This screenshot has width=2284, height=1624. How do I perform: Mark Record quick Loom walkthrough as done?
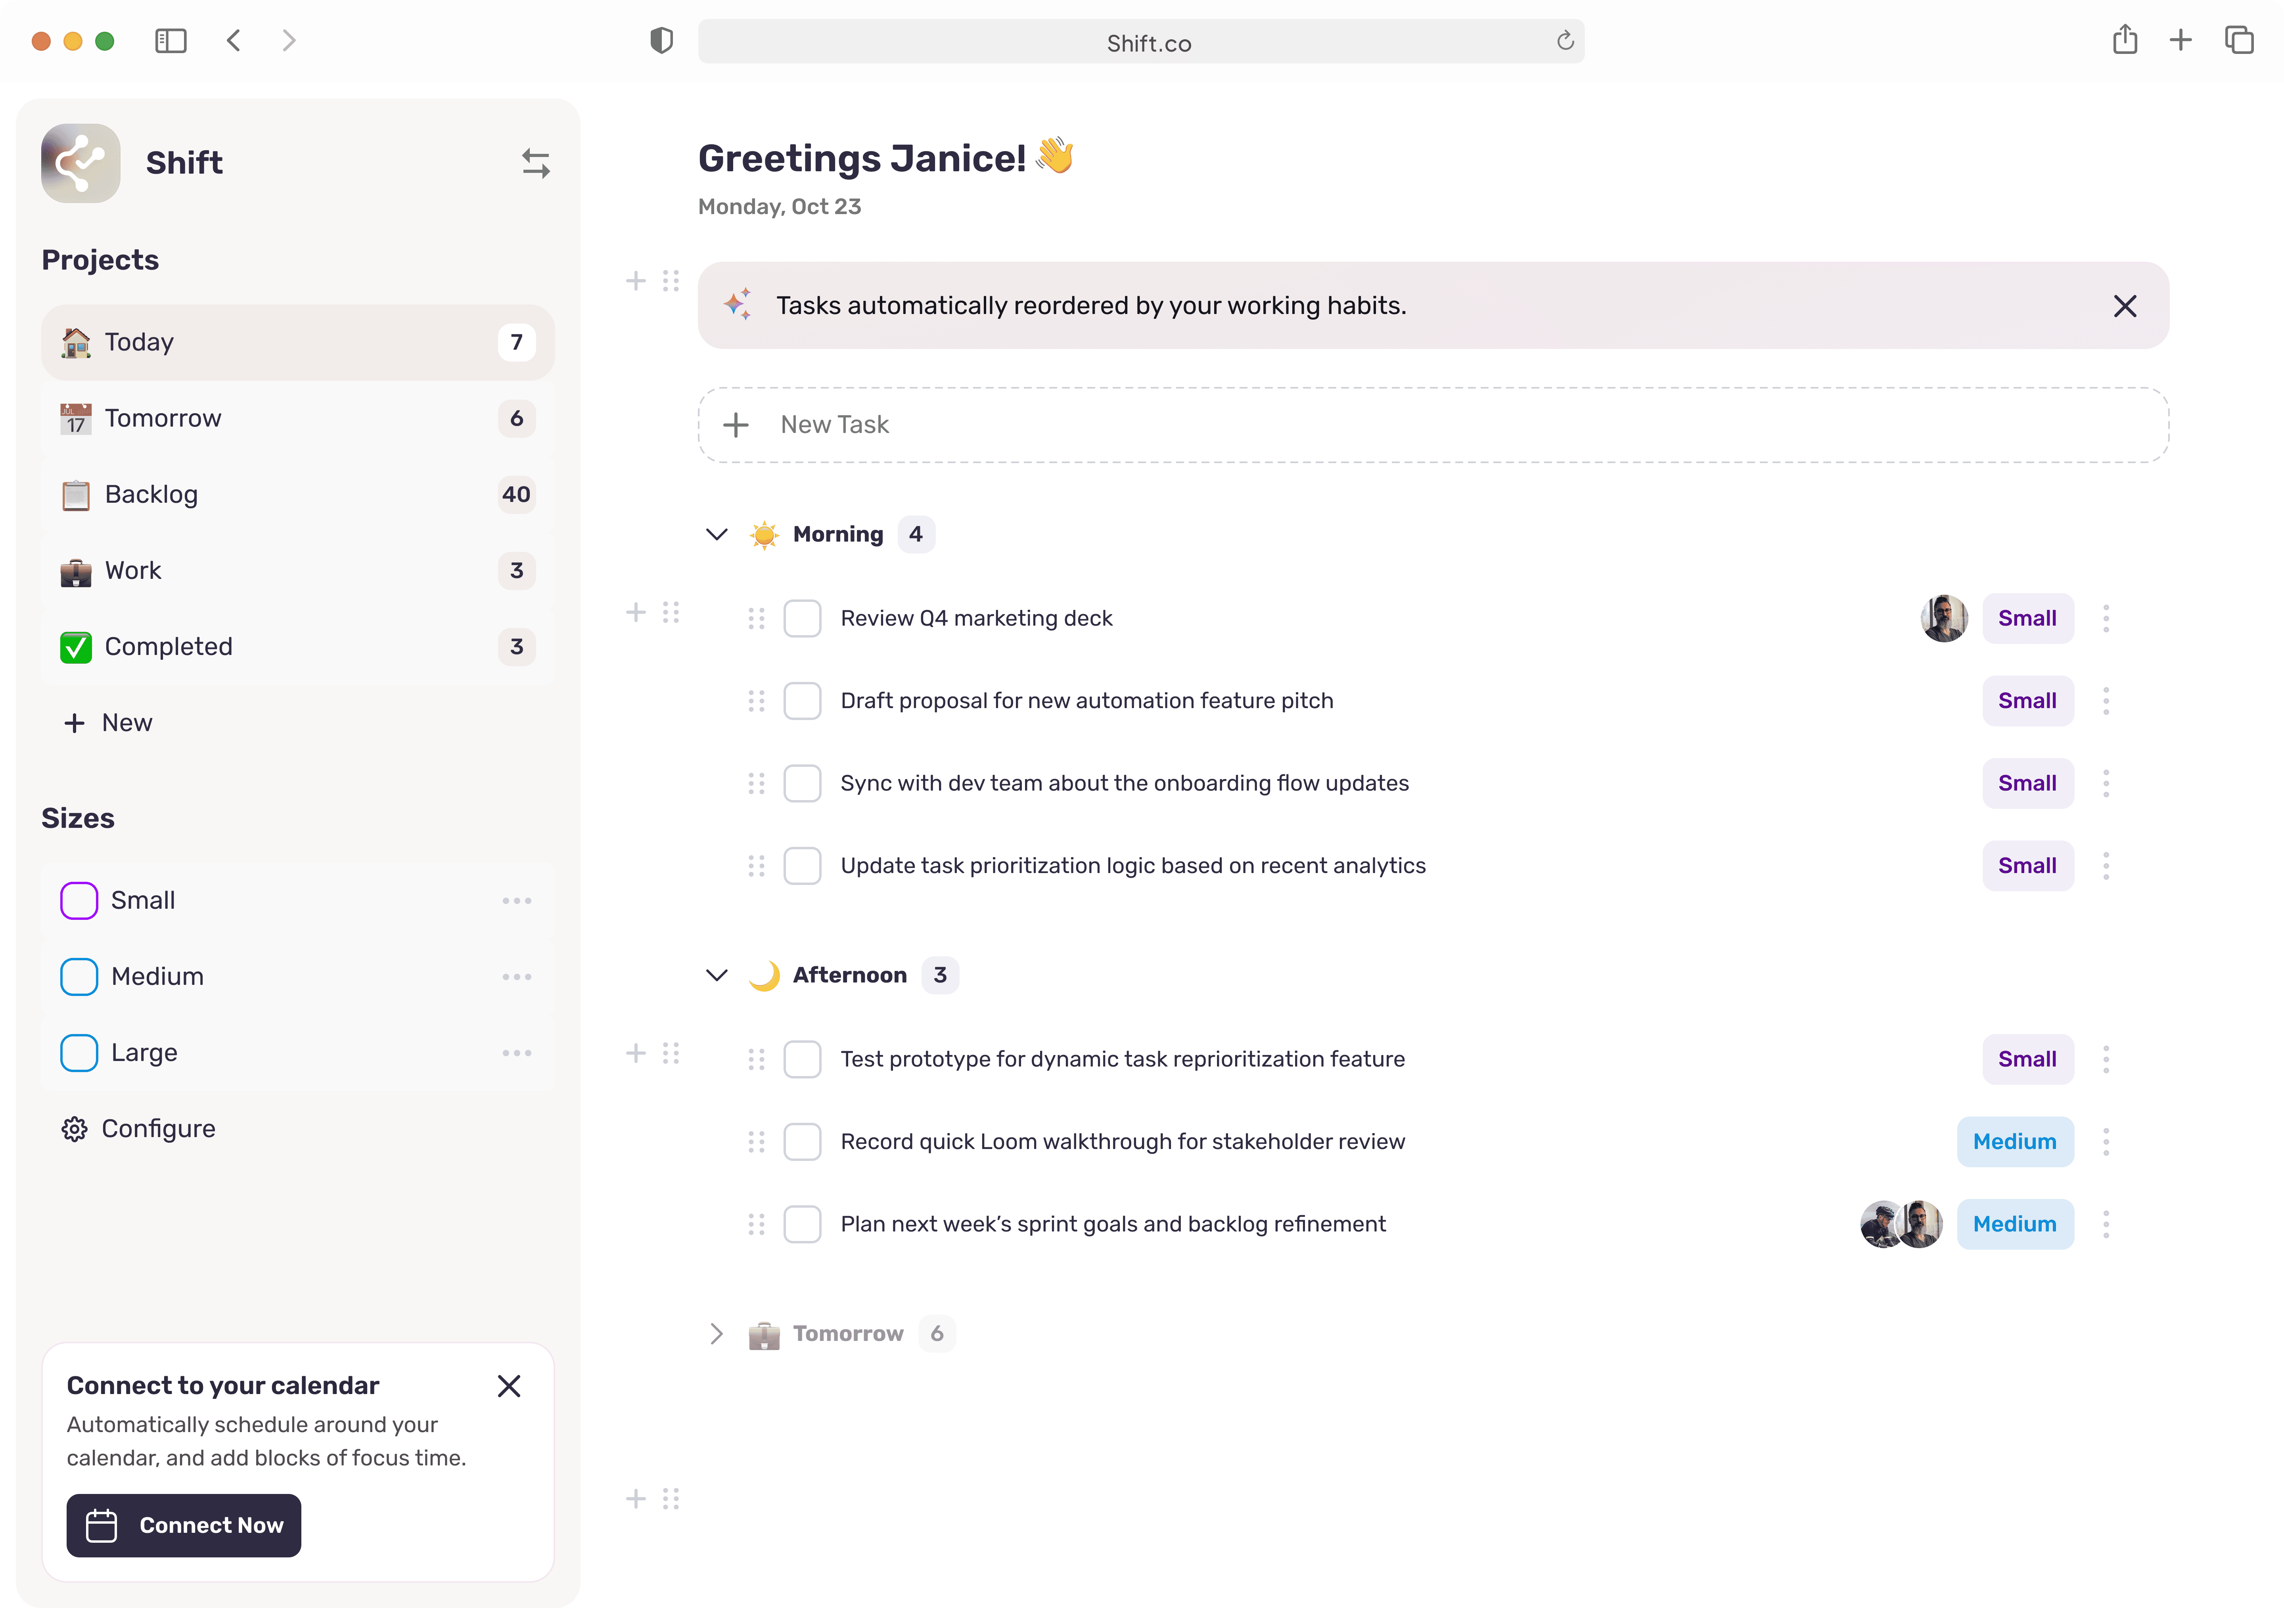click(802, 1142)
